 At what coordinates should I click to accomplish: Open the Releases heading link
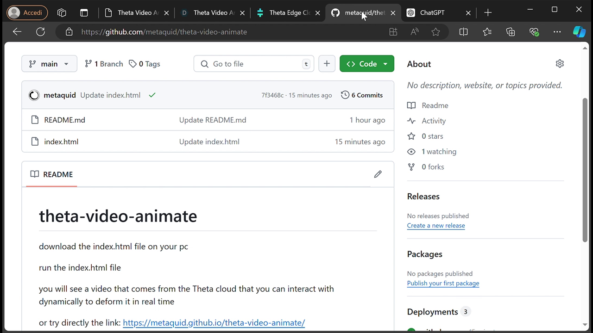point(423,197)
